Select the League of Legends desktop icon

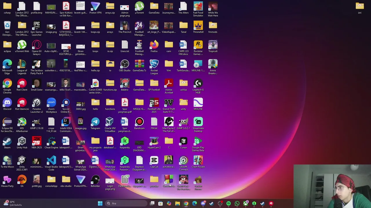tap(22, 67)
